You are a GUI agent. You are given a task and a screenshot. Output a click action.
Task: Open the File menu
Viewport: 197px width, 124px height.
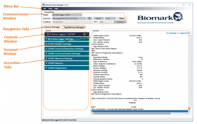point(45,9)
